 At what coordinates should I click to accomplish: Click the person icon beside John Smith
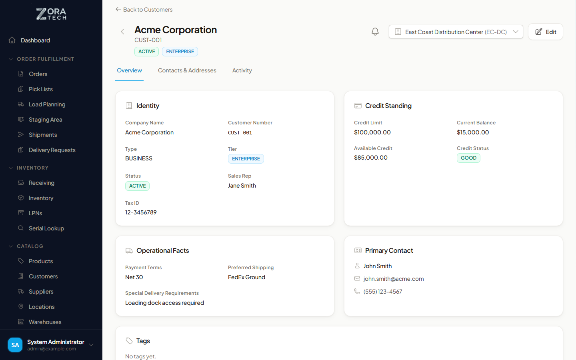[357, 266]
